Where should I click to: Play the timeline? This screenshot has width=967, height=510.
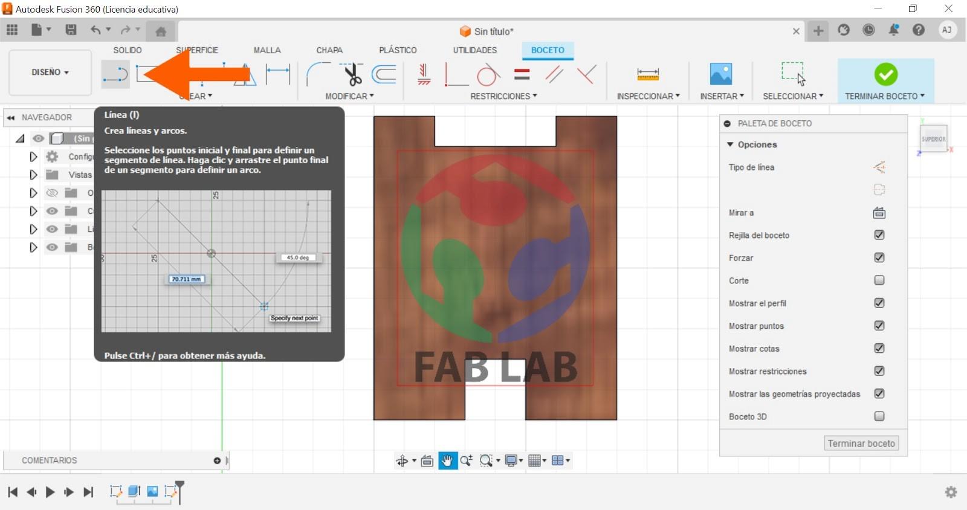point(50,492)
